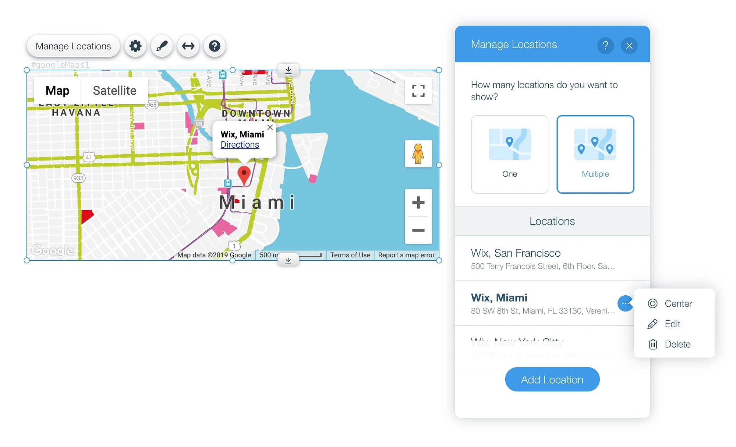Click the transit station icon at map top
This screenshot has height=447, width=736.
223,75
